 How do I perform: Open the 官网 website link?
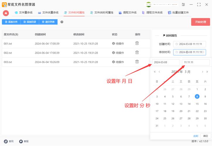tap(9, 141)
